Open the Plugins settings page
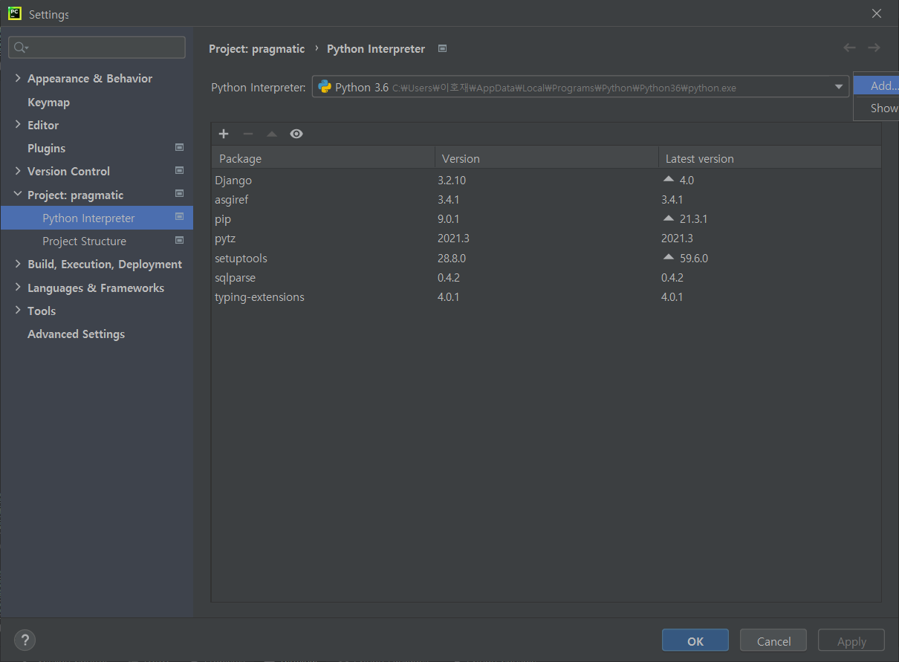Screen dimensions: 899x662 46,148
